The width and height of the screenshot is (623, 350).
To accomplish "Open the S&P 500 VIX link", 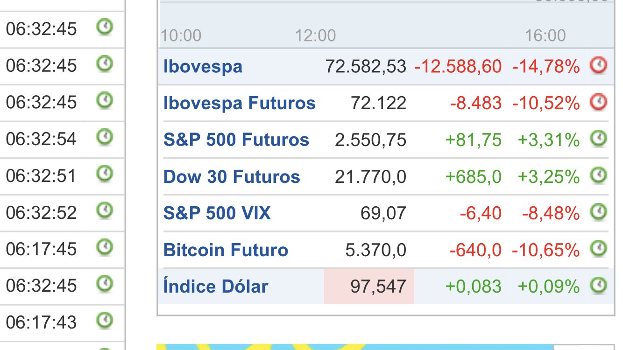I will pos(217,213).
